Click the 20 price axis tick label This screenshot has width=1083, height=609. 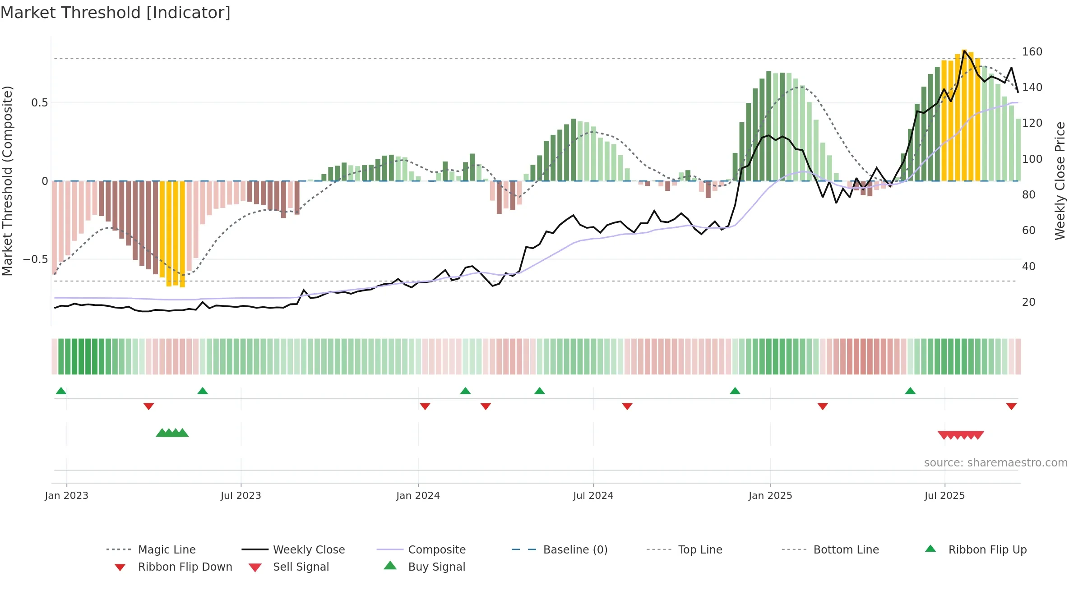[1029, 302]
